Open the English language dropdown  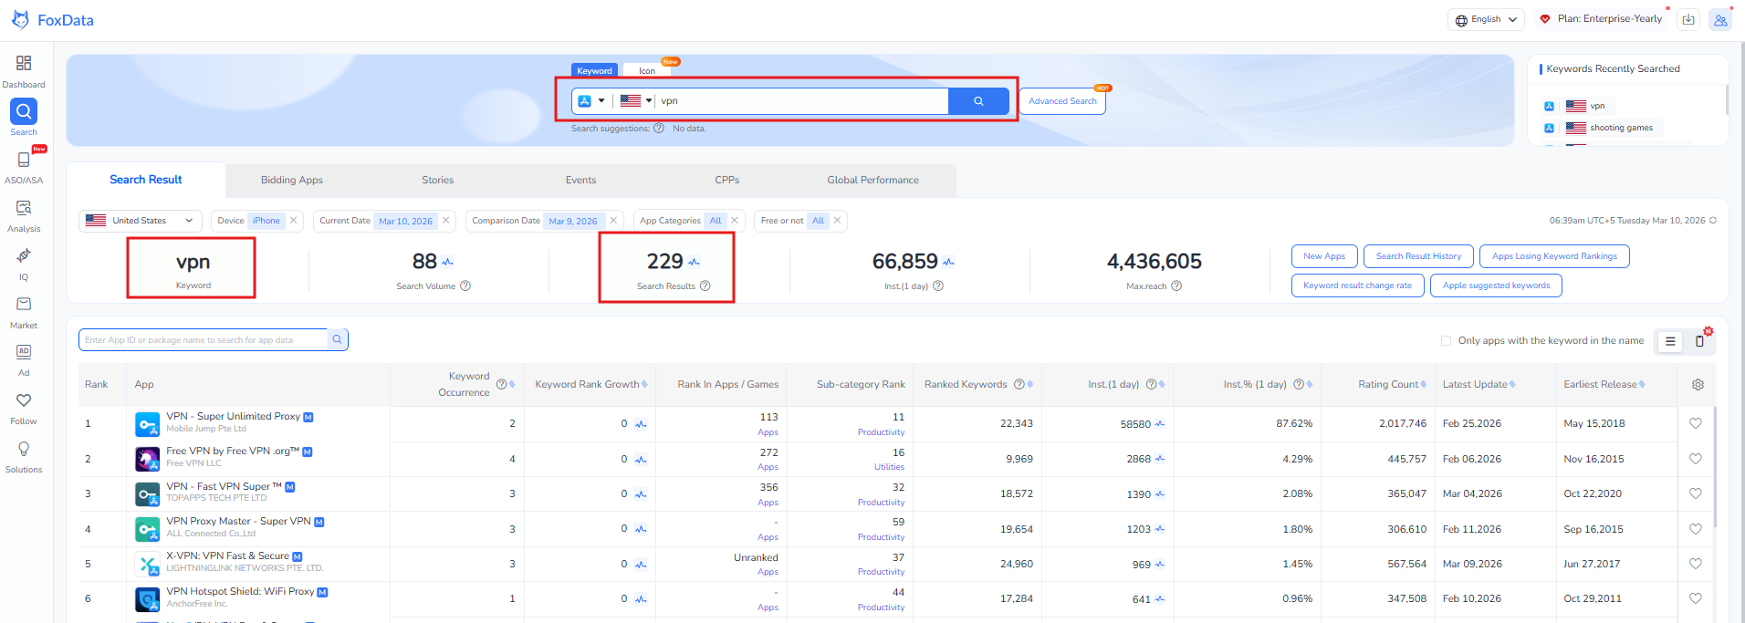pyautogui.click(x=1486, y=19)
